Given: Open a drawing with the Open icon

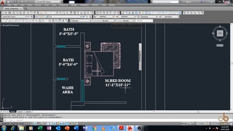Looking at the screenshot, I should pyautogui.click(x=6, y=13).
